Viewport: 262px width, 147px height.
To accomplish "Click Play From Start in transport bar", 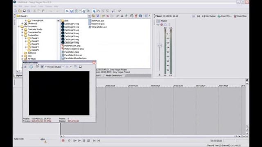I will [75, 140].
